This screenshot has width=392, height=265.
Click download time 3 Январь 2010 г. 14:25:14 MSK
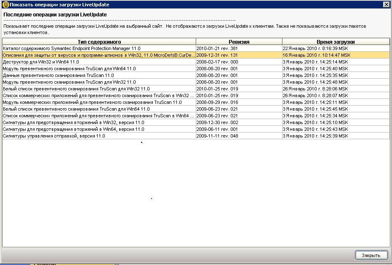click(336, 62)
